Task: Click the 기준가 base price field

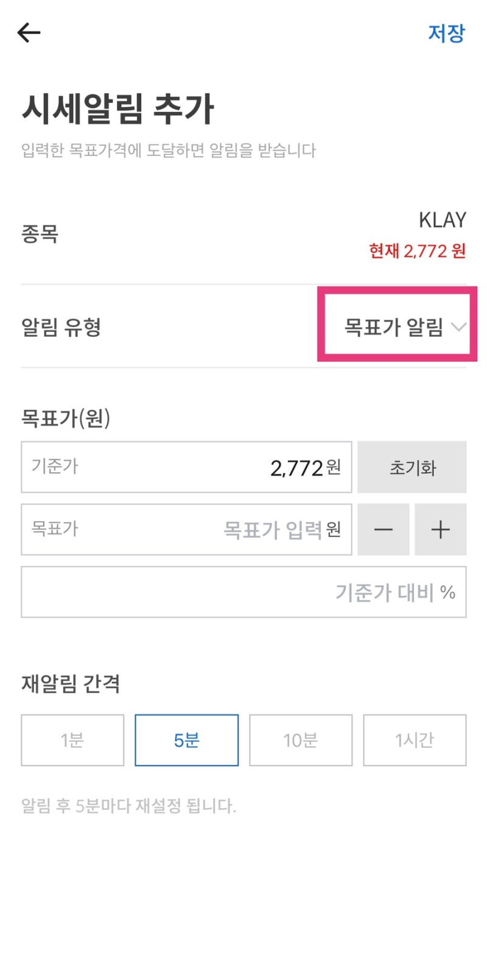Action: (x=186, y=467)
